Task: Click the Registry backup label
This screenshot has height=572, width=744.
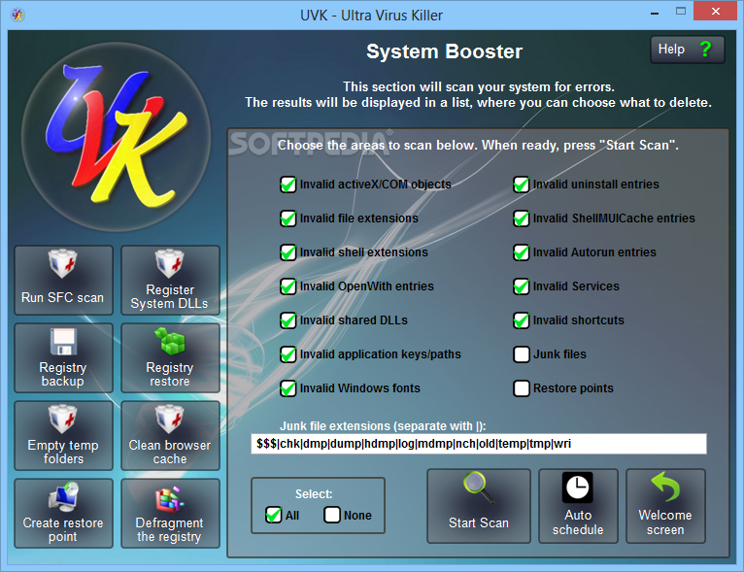Action: click(62, 375)
